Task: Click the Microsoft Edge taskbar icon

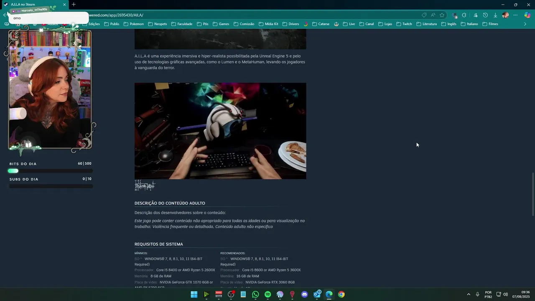Action: click(329, 294)
